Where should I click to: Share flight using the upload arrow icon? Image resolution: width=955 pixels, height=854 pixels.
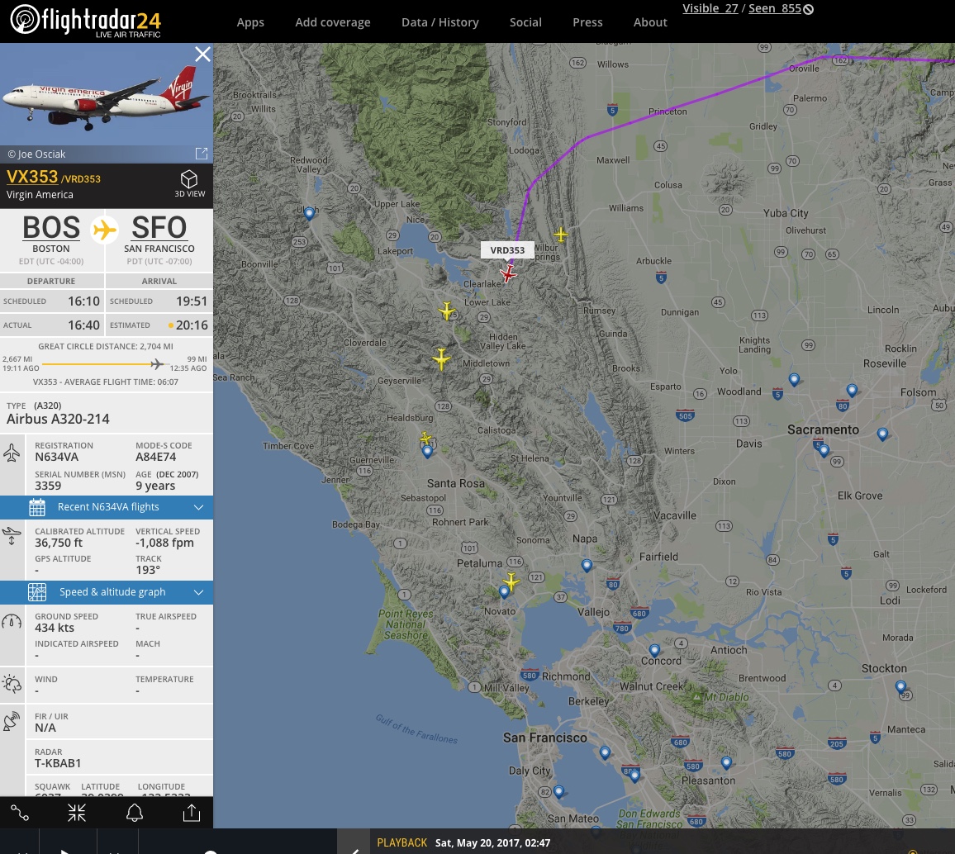pos(192,813)
